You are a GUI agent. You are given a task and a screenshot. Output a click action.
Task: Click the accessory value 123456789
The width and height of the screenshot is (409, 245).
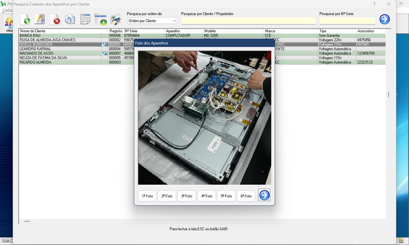coord(366,54)
